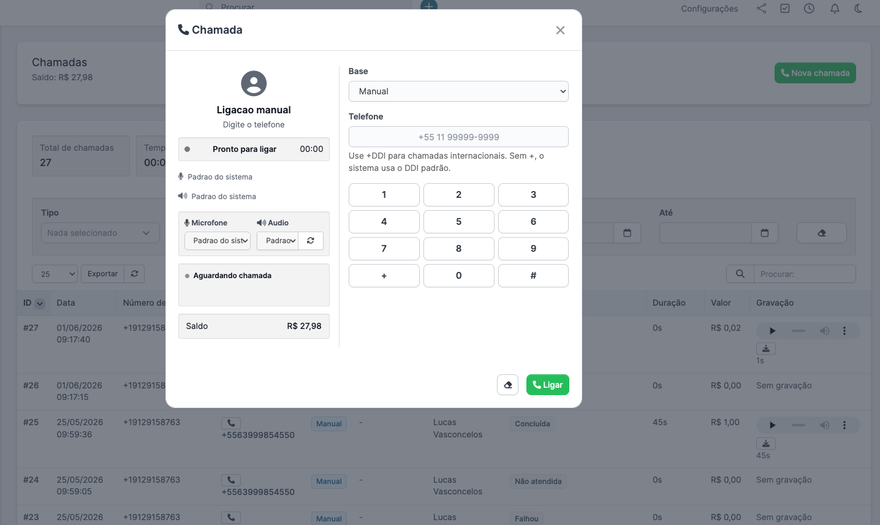The width and height of the screenshot is (880, 525).
Task: Tap keypad digit 2
Action: pos(459,195)
